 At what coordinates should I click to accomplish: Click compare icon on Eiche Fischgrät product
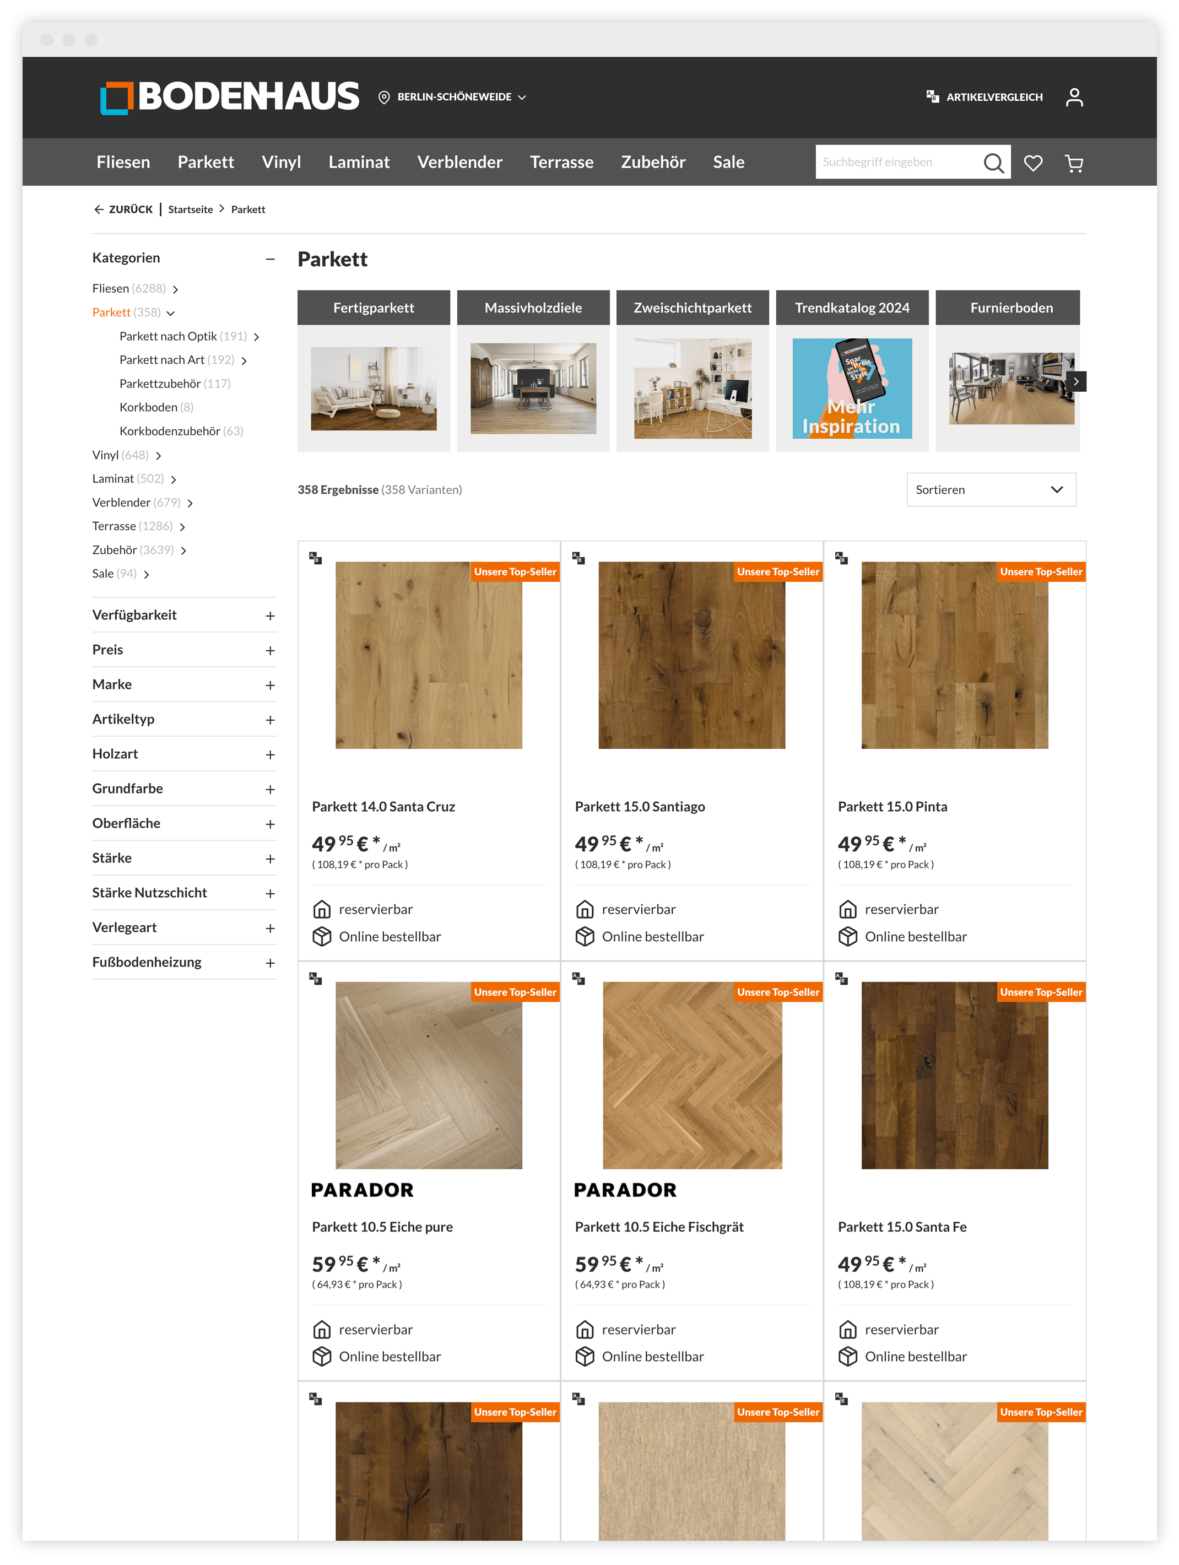click(x=578, y=979)
